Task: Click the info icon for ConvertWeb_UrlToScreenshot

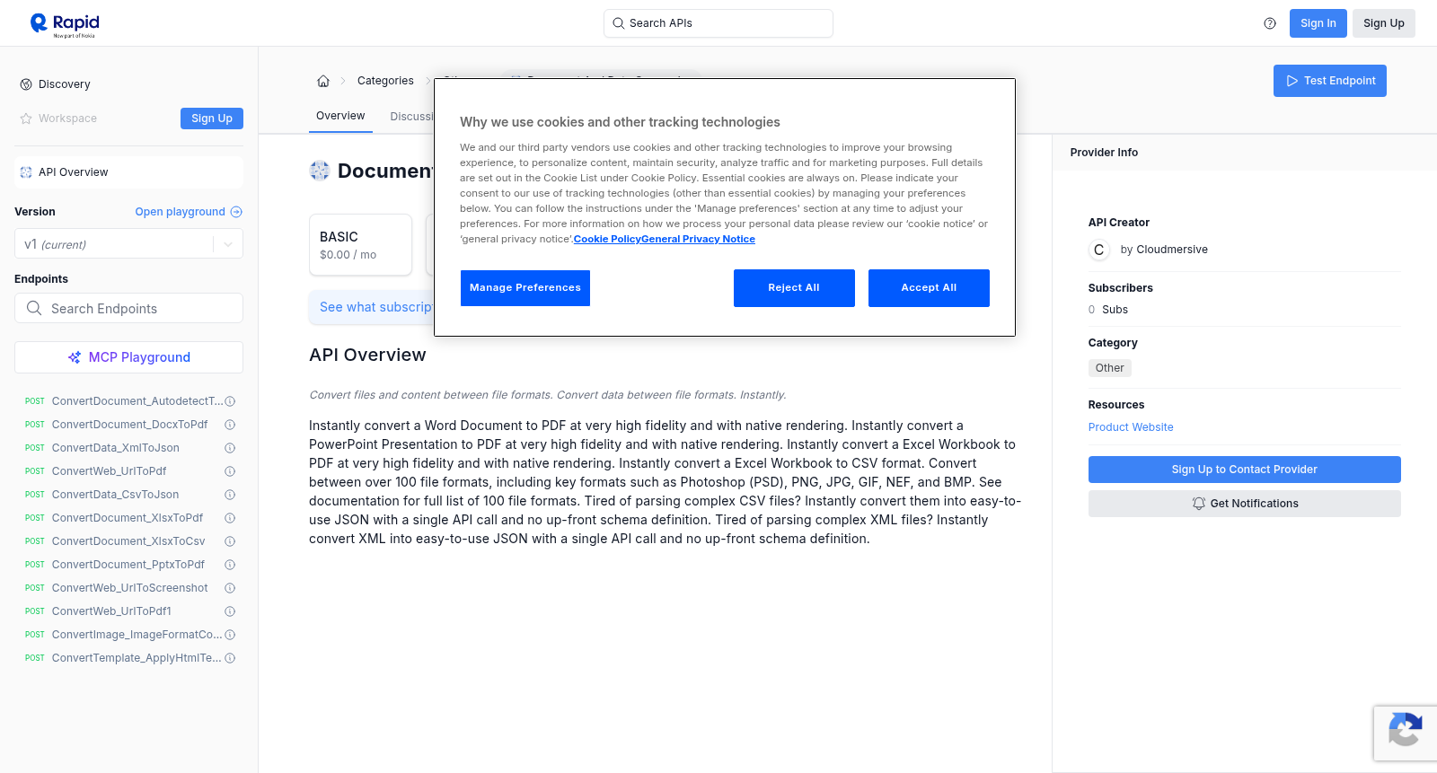Action: tap(230, 588)
